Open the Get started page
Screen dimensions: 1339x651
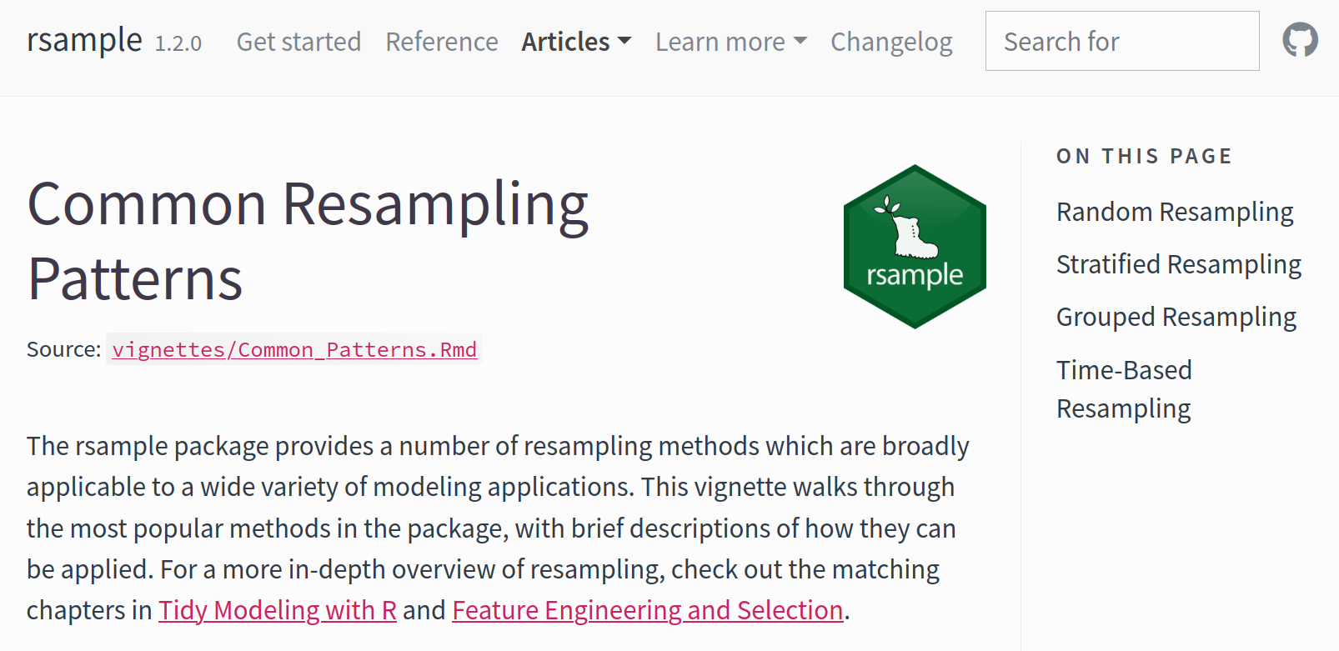pos(298,42)
